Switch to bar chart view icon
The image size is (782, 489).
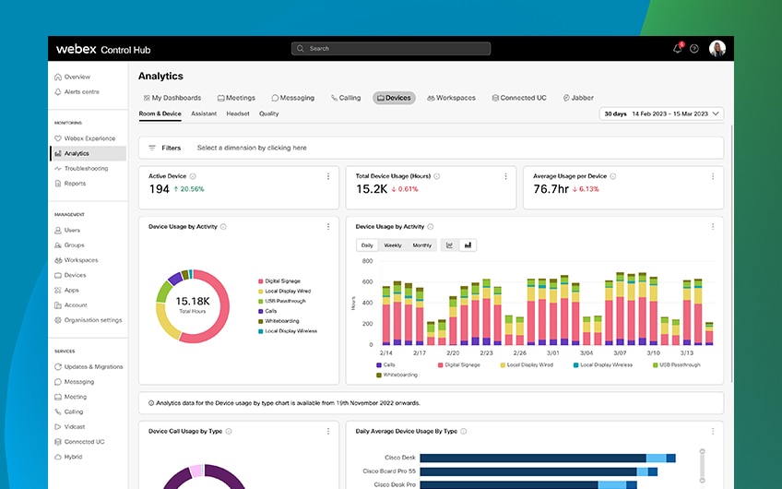468,245
